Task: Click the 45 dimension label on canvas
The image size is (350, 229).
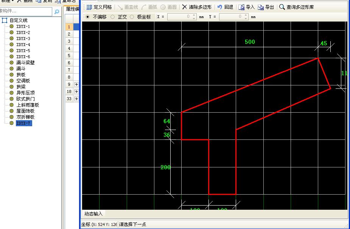Action: pyautogui.click(x=324, y=43)
